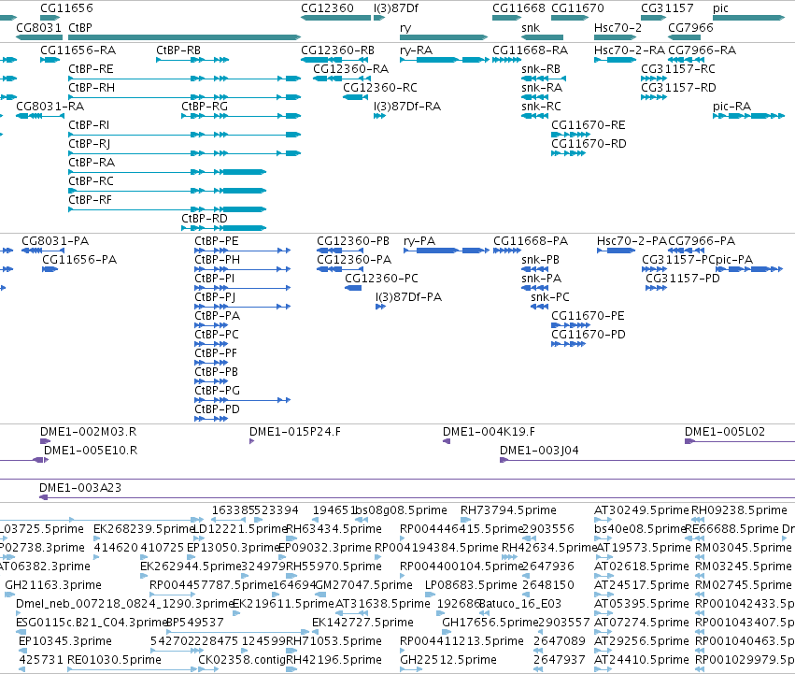This screenshot has height=674, width=795.
Task: Select transcript CtBP-RG
Action: tap(241, 116)
